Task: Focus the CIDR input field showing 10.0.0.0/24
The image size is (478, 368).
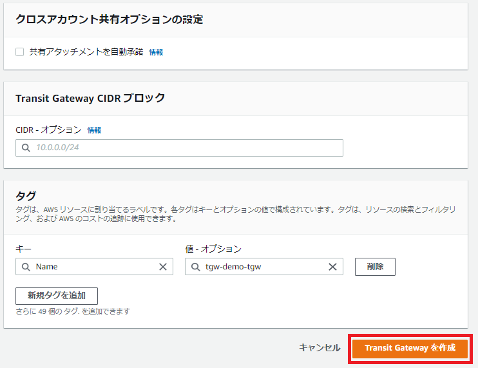Action: click(x=179, y=148)
